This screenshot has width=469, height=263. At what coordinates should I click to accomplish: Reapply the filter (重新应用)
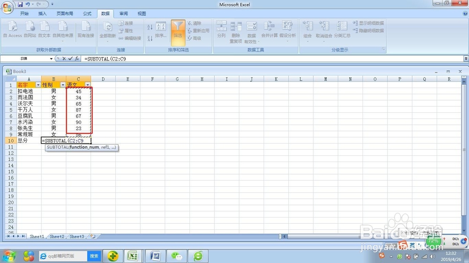tap(198, 31)
